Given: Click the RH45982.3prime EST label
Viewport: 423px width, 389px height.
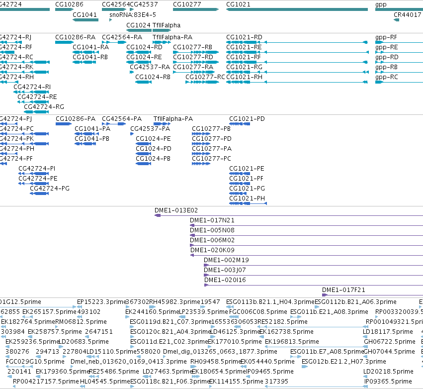Looking at the screenshot, I should (x=174, y=302).
